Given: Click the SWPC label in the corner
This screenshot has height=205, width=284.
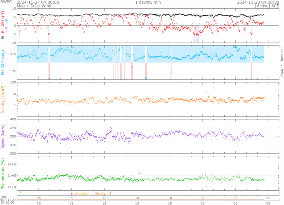Looking at the screenshot, I should 5,2.
